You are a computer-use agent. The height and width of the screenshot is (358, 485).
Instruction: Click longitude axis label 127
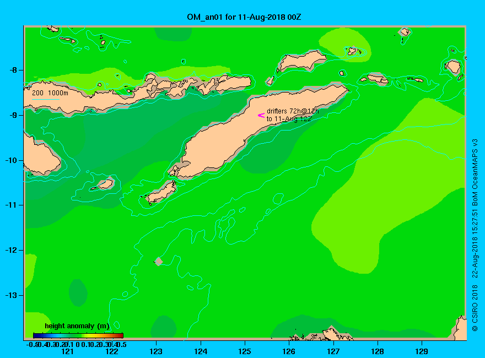point(333,351)
